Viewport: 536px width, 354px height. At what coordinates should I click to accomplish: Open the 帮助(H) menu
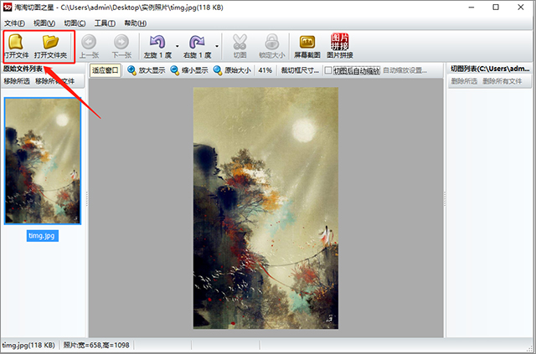tap(136, 23)
